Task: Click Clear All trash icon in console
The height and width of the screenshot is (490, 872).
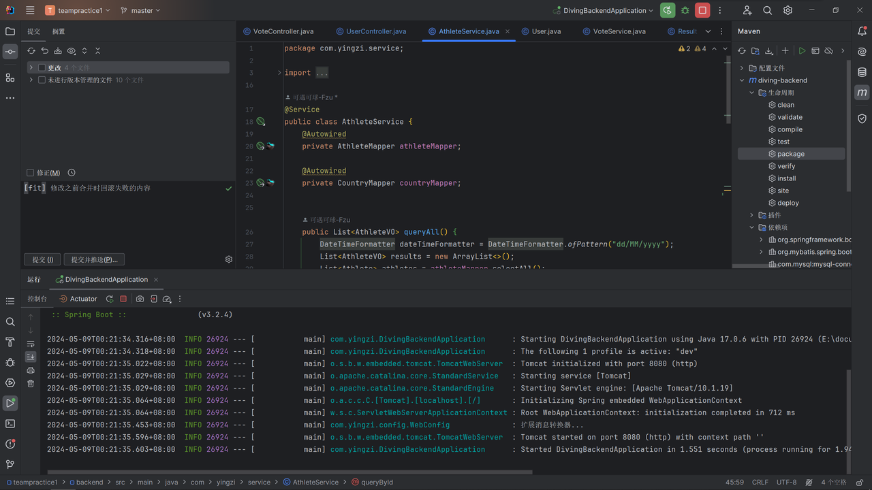Action: click(x=31, y=383)
